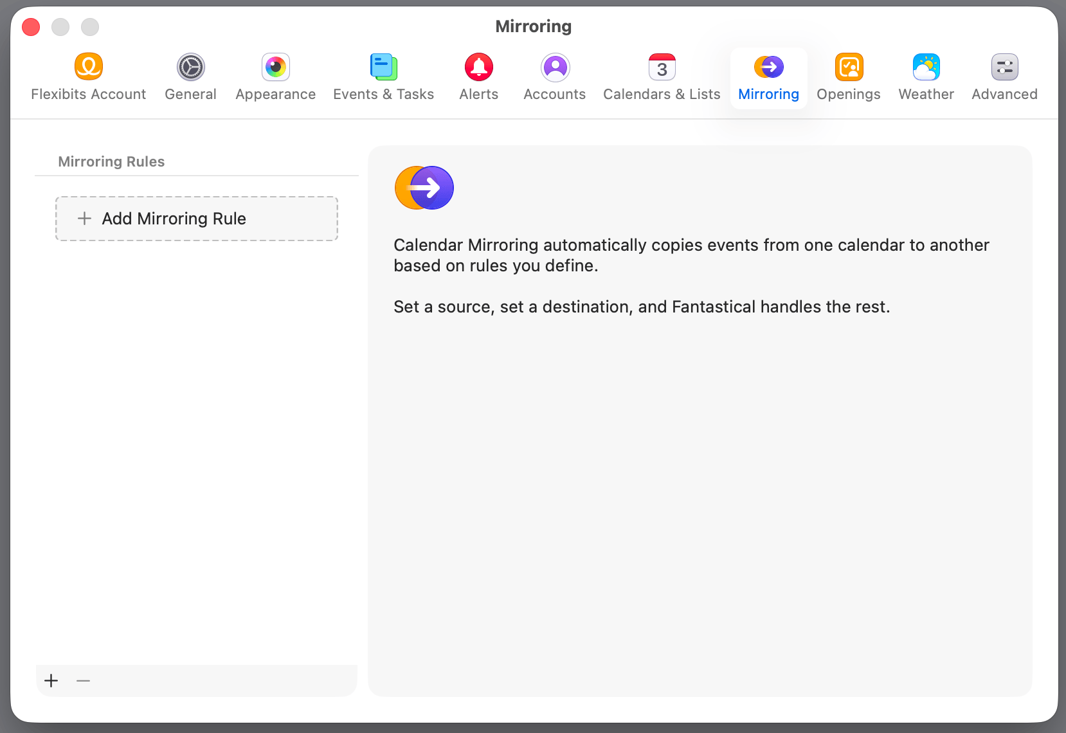This screenshot has width=1066, height=733.
Task: Open Alerts preferences with bell icon
Action: click(479, 78)
